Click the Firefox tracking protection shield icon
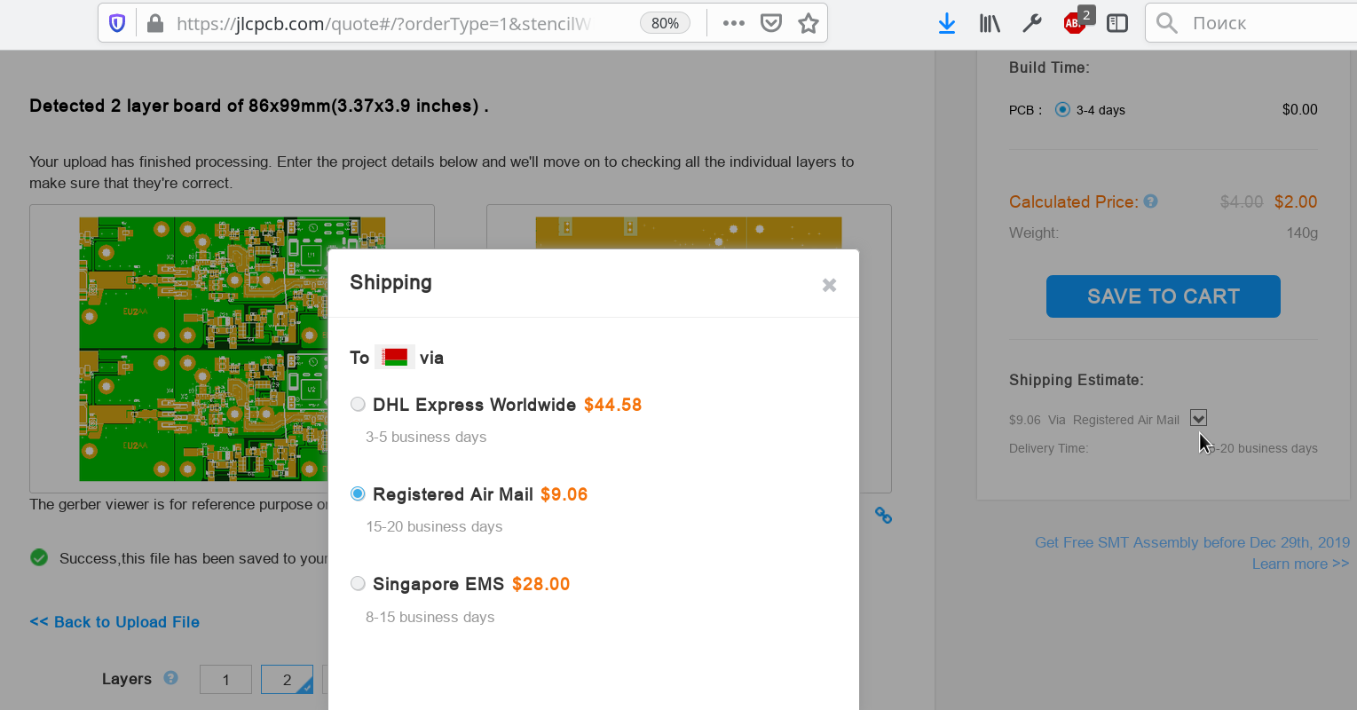Image resolution: width=1357 pixels, height=710 pixels. click(117, 23)
